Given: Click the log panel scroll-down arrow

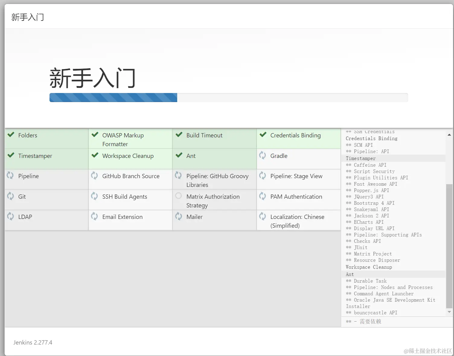Looking at the screenshot, I should click(x=449, y=312).
